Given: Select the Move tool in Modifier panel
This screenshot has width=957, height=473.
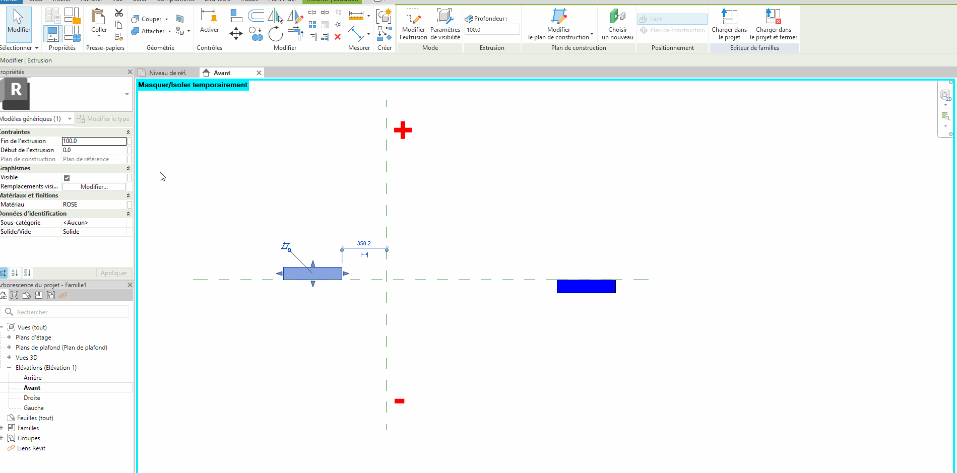Looking at the screenshot, I should (236, 34).
